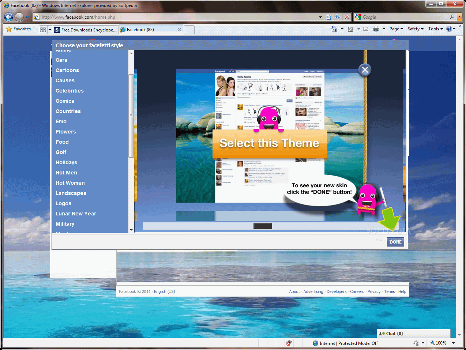466x350 pixels.
Task: Click the Home toolbar icon
Action: pos(334,29)
